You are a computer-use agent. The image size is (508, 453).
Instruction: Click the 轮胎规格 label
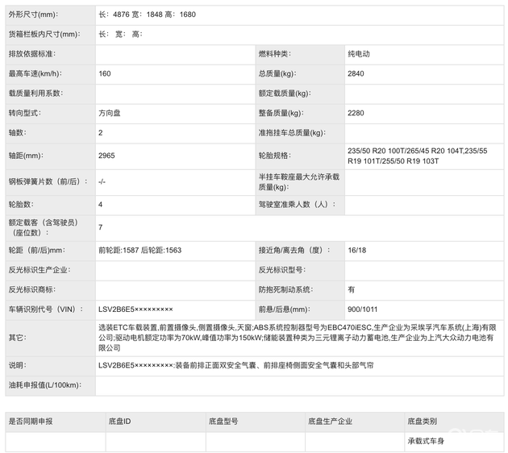point(274,156)
